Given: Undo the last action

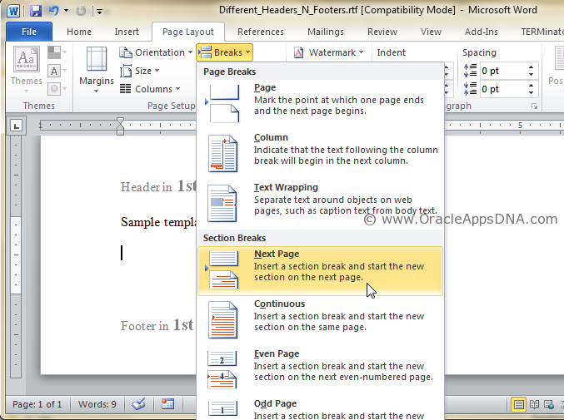Looking at the screenshot, I should click(54, 11).
